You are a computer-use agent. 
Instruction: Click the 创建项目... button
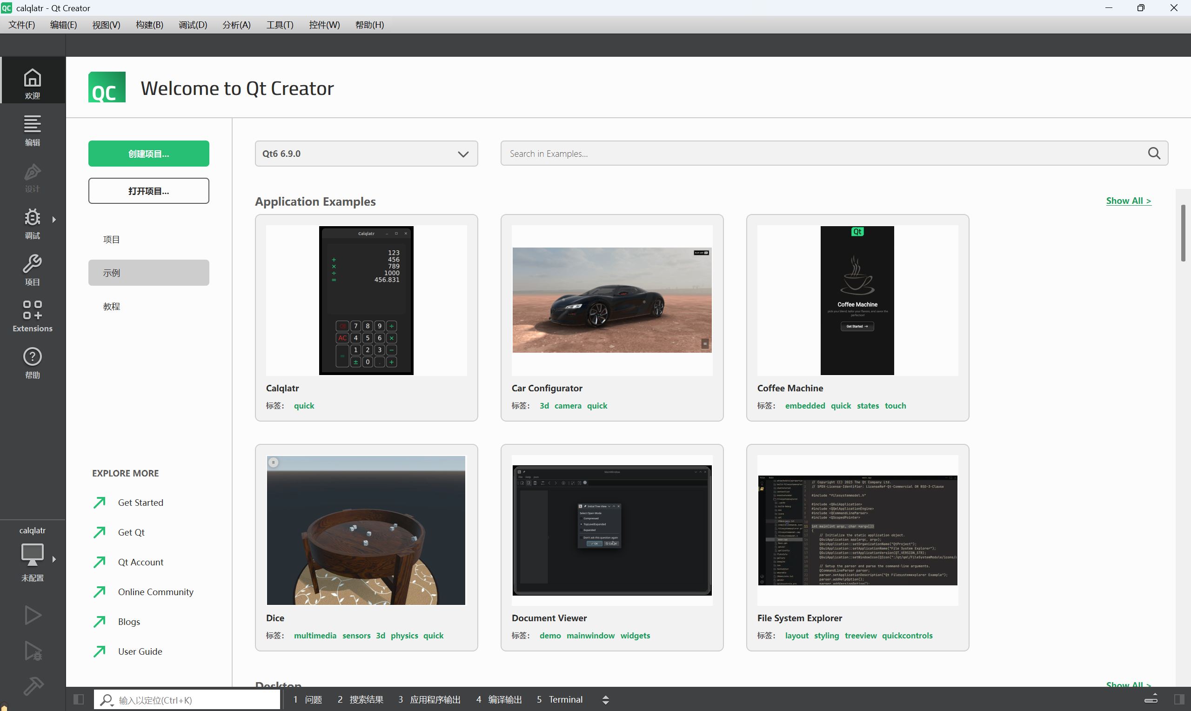click(148, 154)
